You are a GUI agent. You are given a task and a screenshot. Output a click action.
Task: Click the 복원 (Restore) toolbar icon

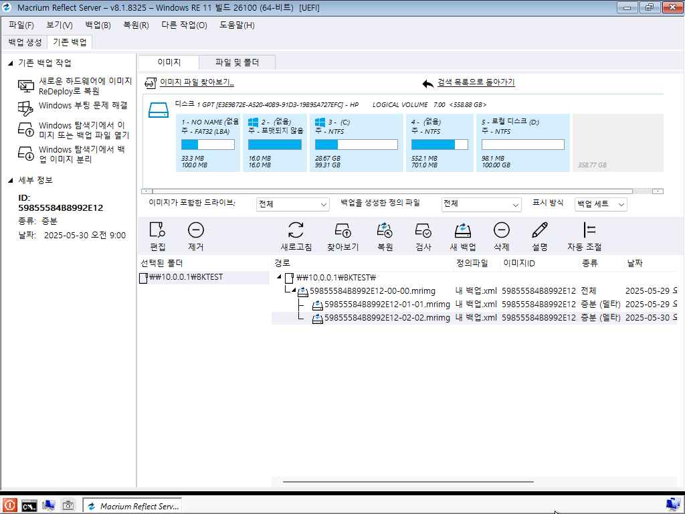click(385, 230)
